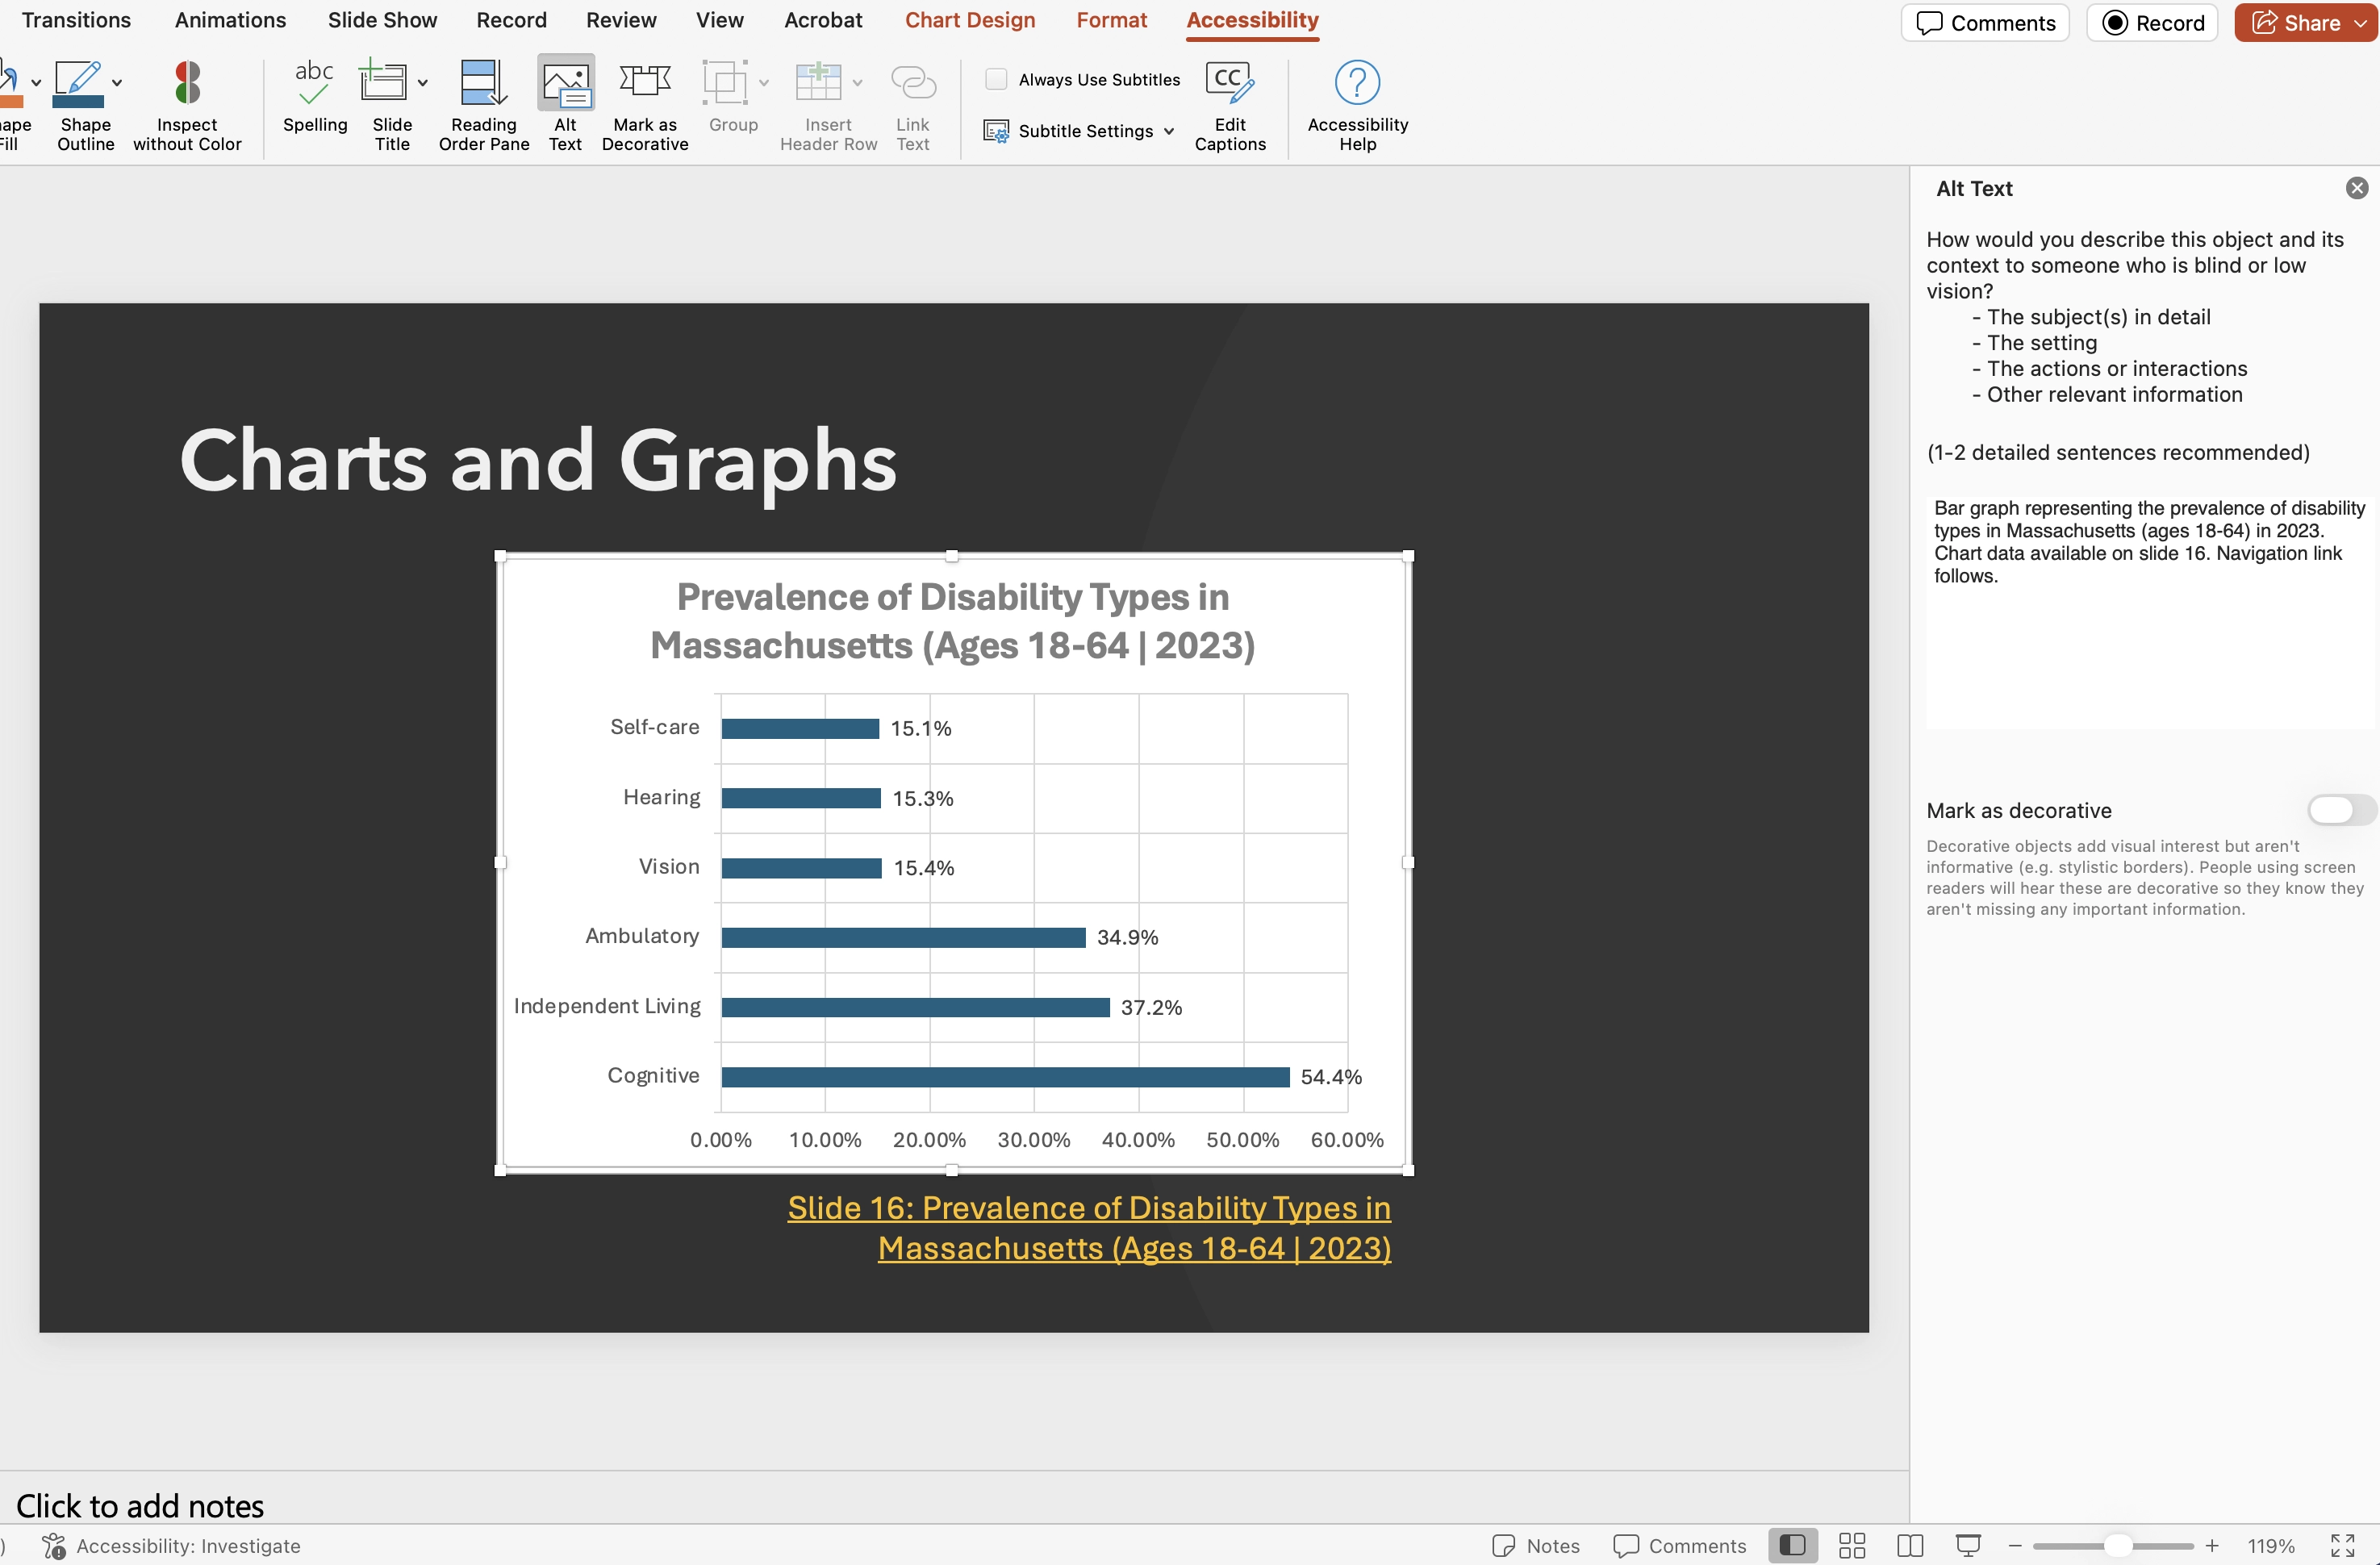This screenshot has height=1565, width=2380.
Task: Click zoom out minus button
Action: 2015,1546
